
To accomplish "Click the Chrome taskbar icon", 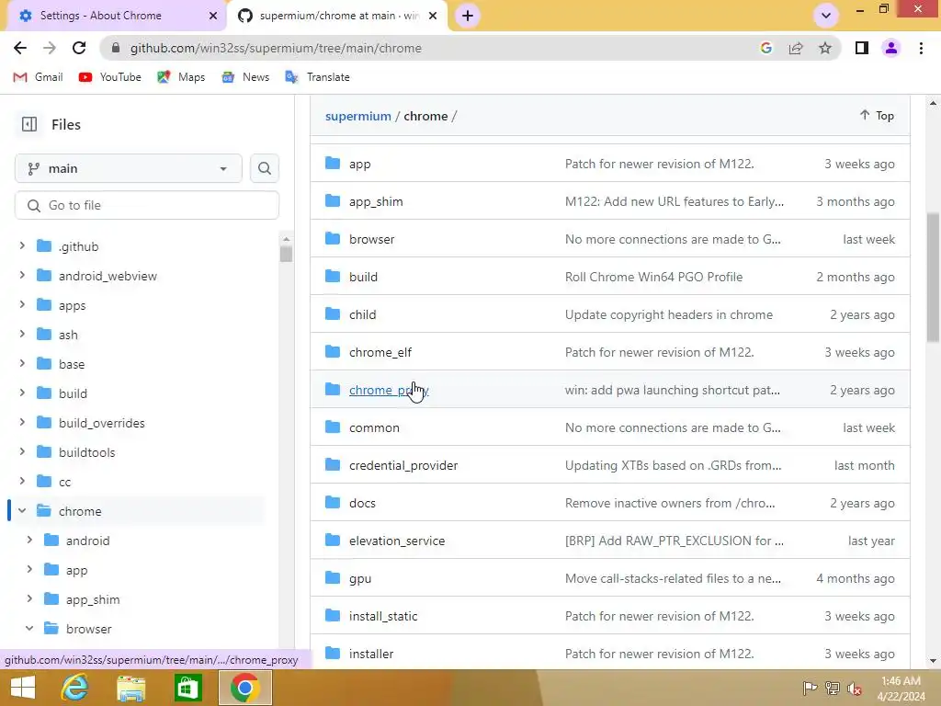I will tap(244, 688).
